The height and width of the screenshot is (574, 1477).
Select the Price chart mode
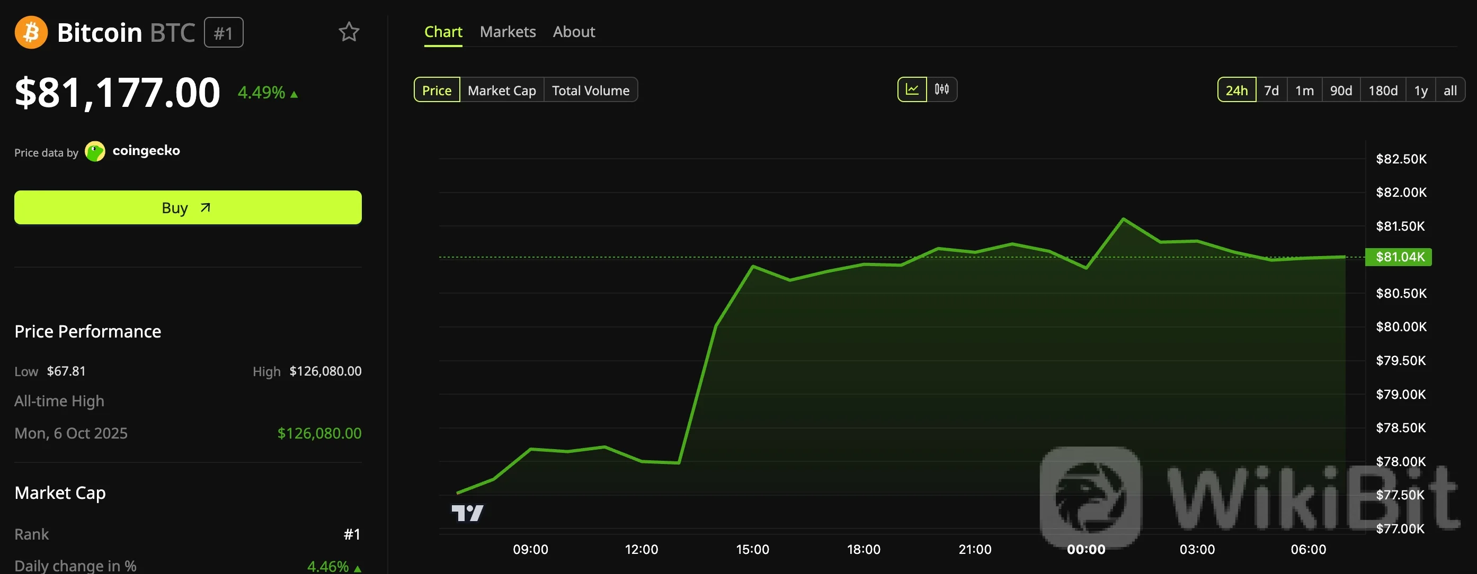click(x=437, y=90)
